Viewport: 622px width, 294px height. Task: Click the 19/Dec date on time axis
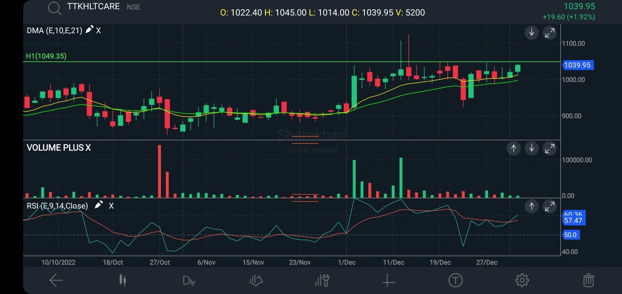click(x=440, y=262)
